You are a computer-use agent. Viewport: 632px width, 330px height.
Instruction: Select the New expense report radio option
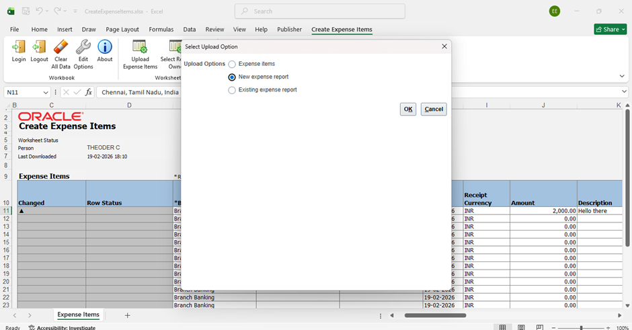(232, 77)
